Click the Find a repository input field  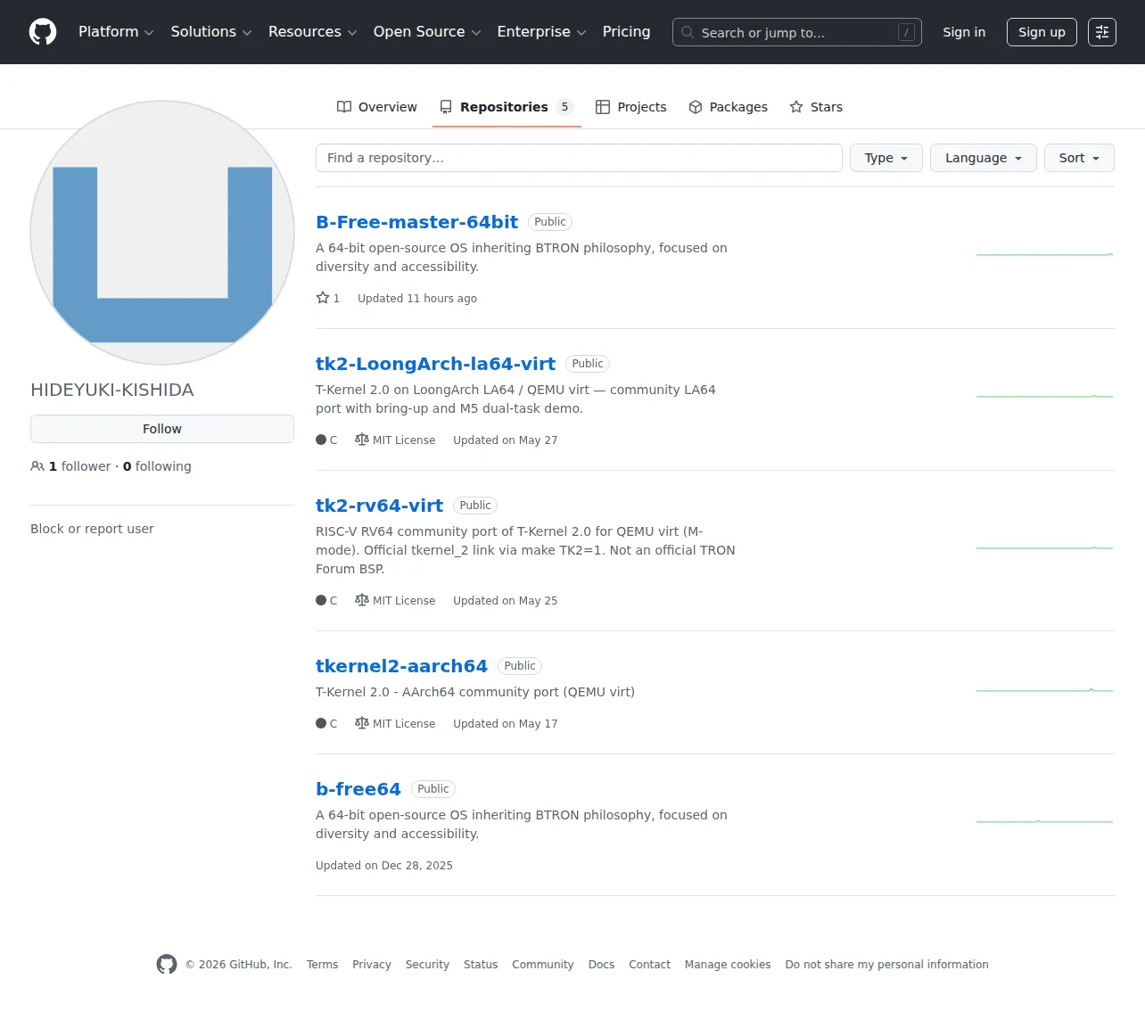click(x=579, y=158)
